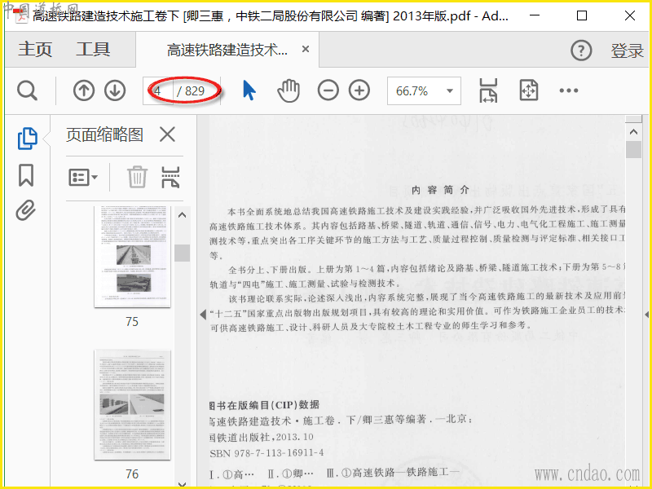Click the 图书在版编目(CIP)数据 heading
The width and height of the screenshot is (652, 489).
264,405
